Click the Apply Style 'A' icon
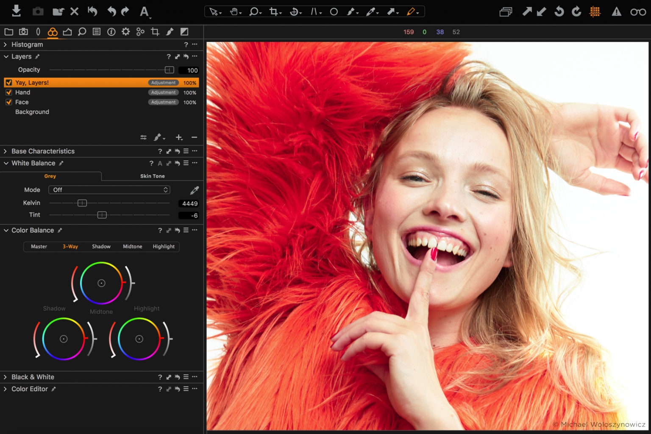Screen dimensions: 651x434 pos(145,11)
